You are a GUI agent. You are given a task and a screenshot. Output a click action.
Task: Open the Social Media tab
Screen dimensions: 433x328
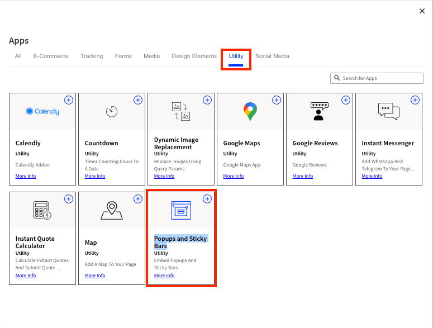[x=272, y=56]
